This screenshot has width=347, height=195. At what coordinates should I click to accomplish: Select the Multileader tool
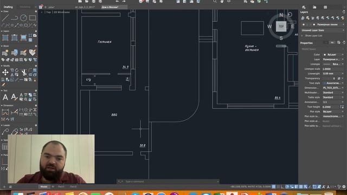pyautogui.click(x=5, y=132)
